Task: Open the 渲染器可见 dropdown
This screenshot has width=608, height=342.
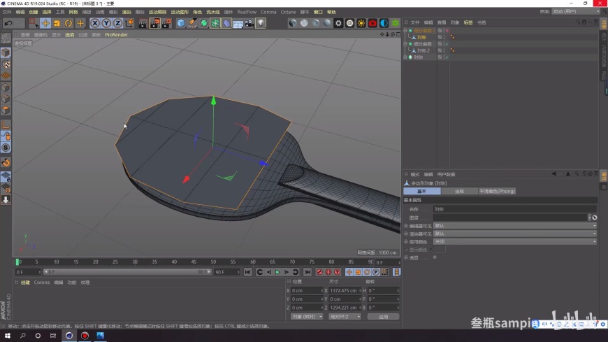Action: click(514, 234)
